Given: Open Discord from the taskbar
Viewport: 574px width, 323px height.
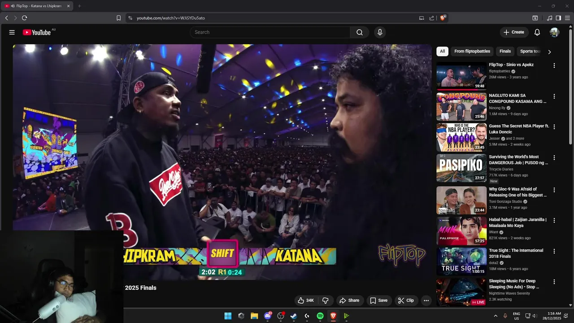Looking at the screenshot, I should (268, 316).
